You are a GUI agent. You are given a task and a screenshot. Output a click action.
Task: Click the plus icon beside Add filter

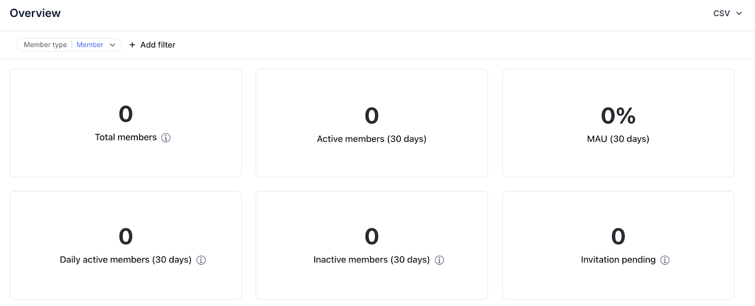(x=132, y=44)
